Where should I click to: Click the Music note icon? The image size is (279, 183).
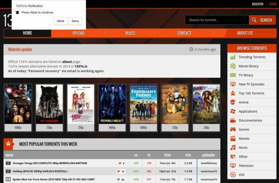(233, 148)
